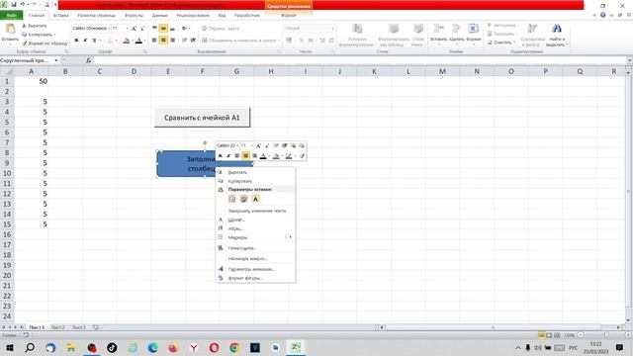Click the mini toolbar Font Color button

(263, 156)
